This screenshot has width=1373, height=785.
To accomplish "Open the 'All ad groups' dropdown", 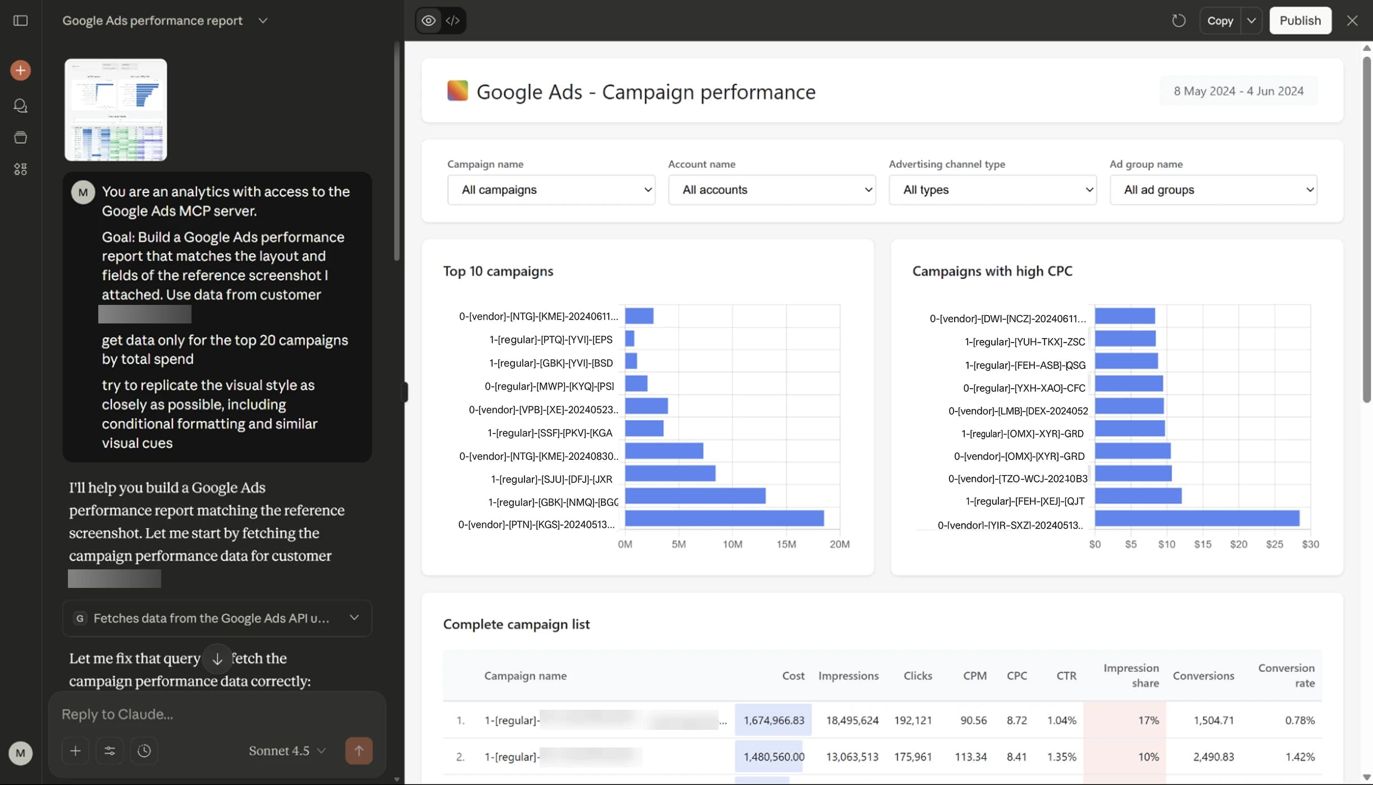I will [1213, 190].
